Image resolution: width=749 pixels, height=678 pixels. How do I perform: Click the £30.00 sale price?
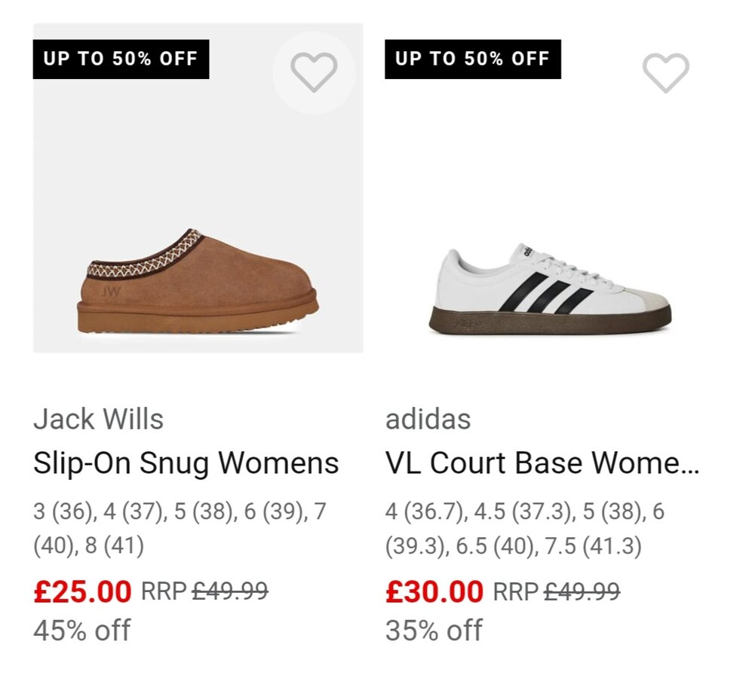[x=434, y=592]
